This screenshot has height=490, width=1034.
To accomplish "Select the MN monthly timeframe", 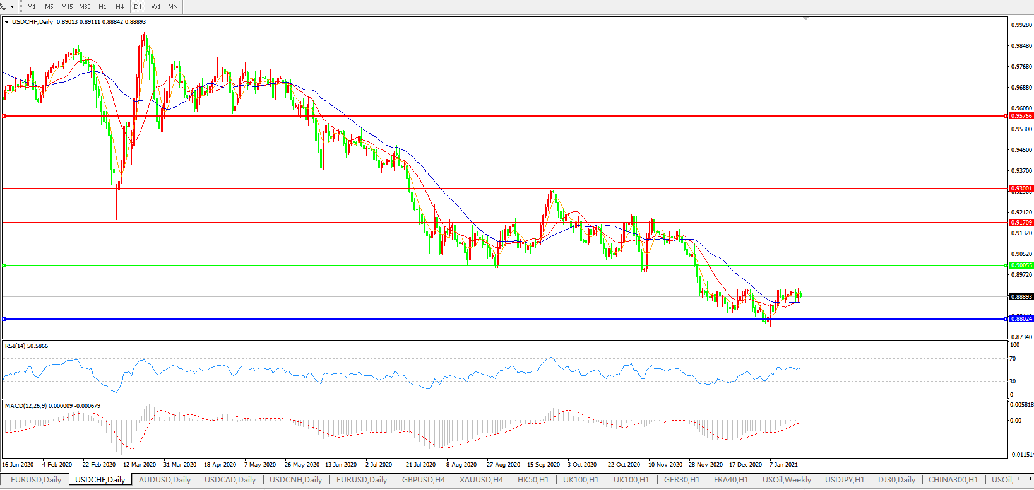I will pos(172,7).
